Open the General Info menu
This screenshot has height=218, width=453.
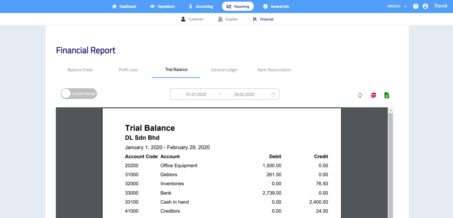276,6
